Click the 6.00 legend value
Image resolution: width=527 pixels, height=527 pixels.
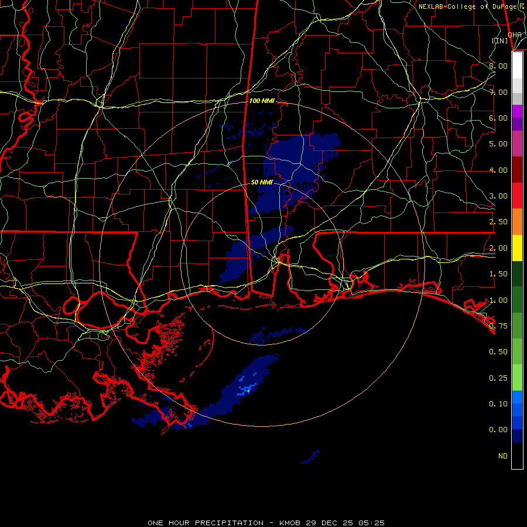(x=498, y=118)
